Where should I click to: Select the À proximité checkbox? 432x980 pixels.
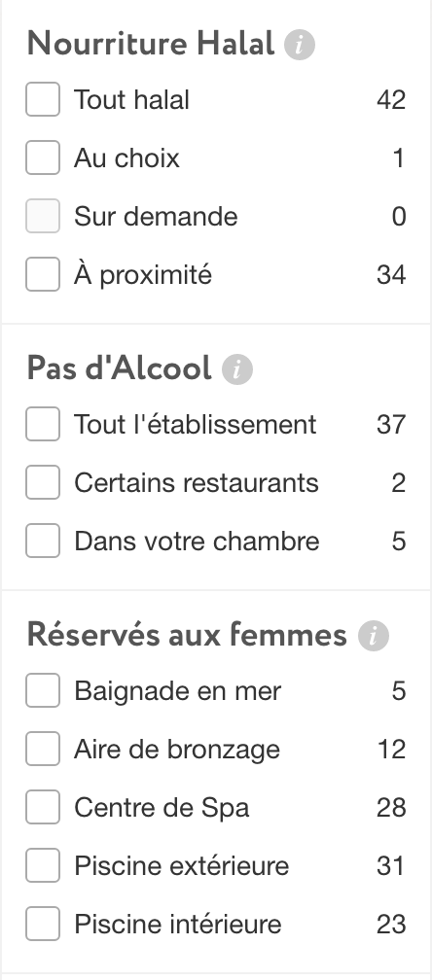(43, 274)
